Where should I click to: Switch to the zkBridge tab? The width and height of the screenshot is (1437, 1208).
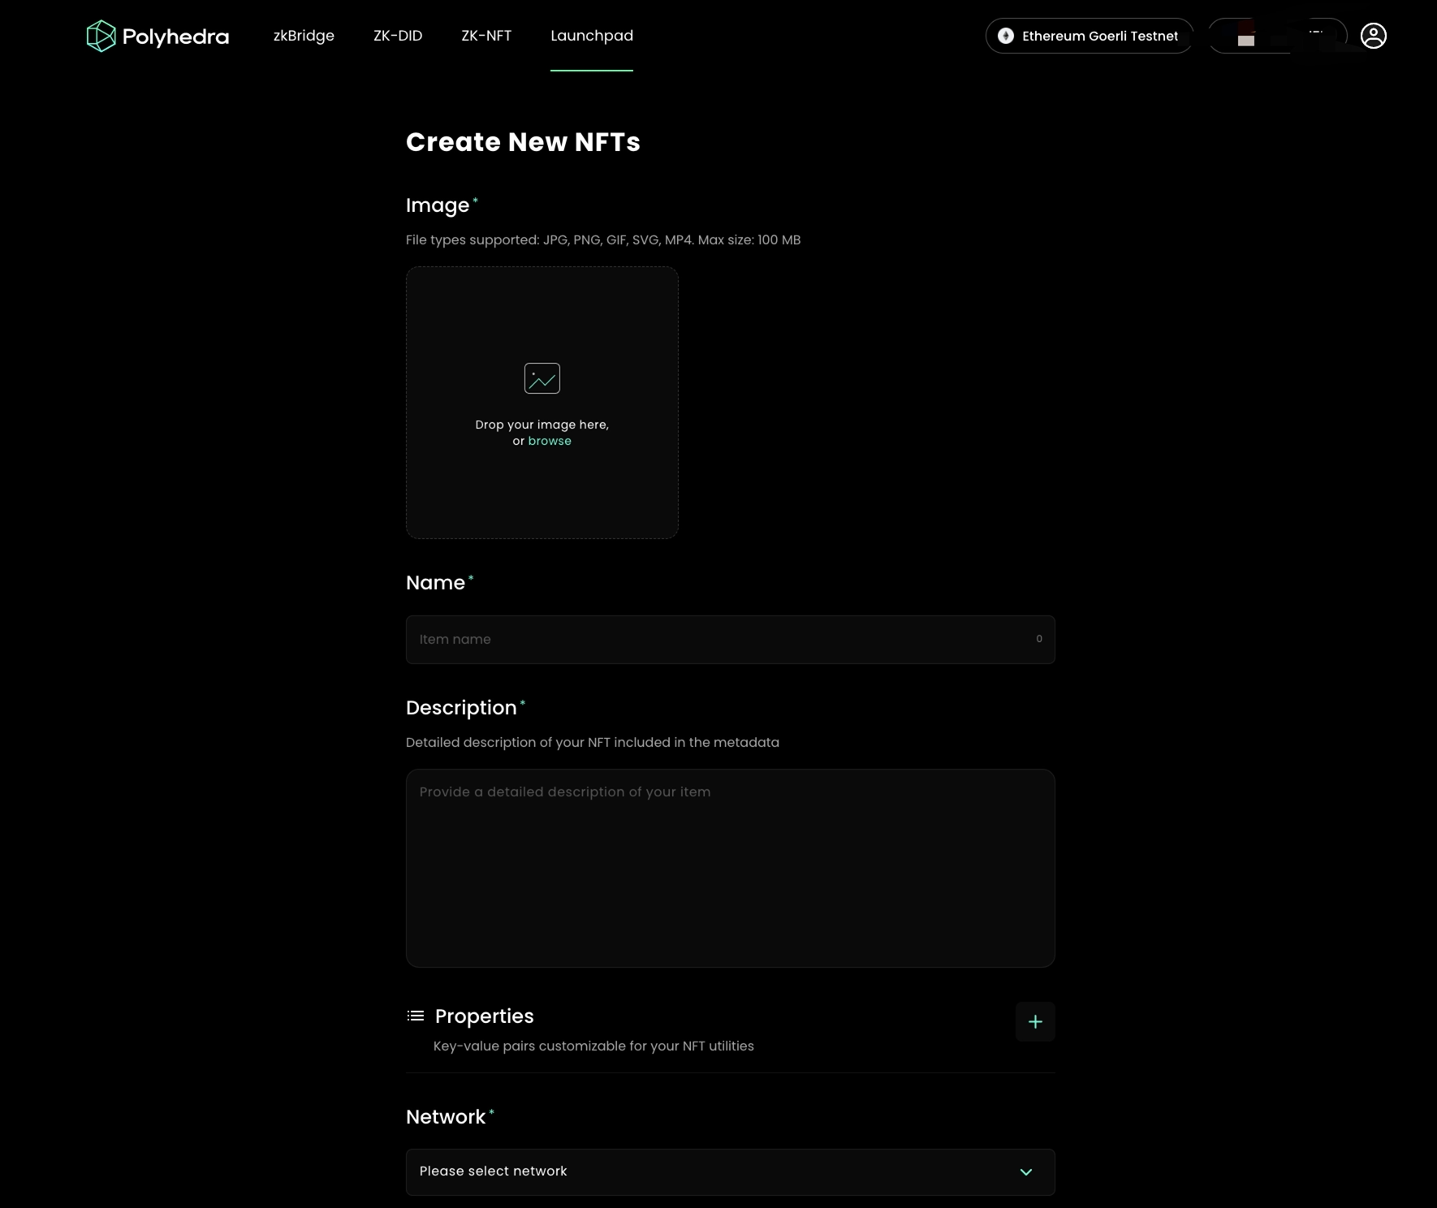click(x=304, y=36)
